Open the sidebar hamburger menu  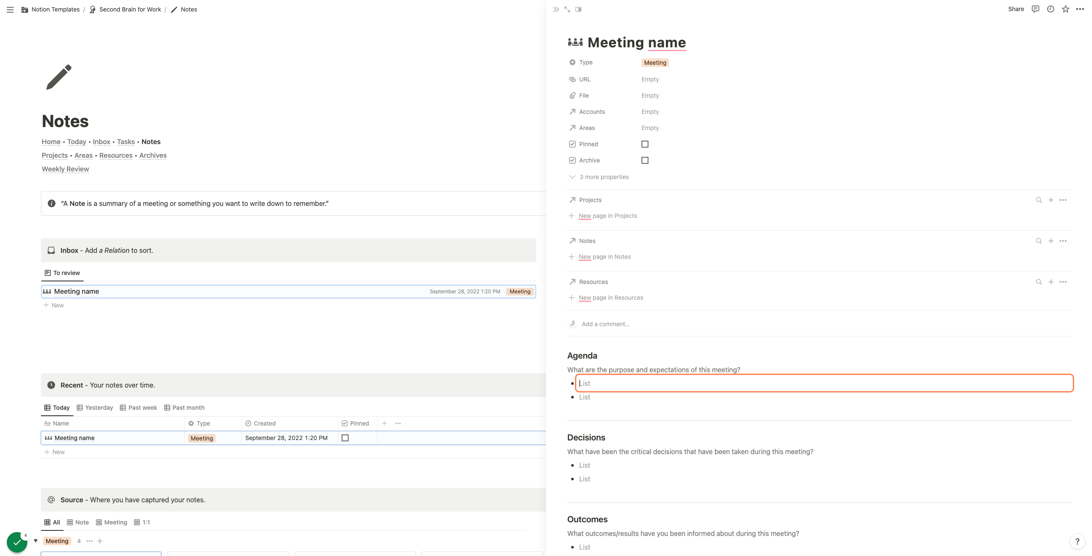click(x=10, y=9)
